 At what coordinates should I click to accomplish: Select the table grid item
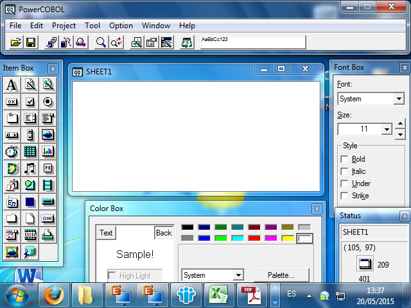(30, 151)
